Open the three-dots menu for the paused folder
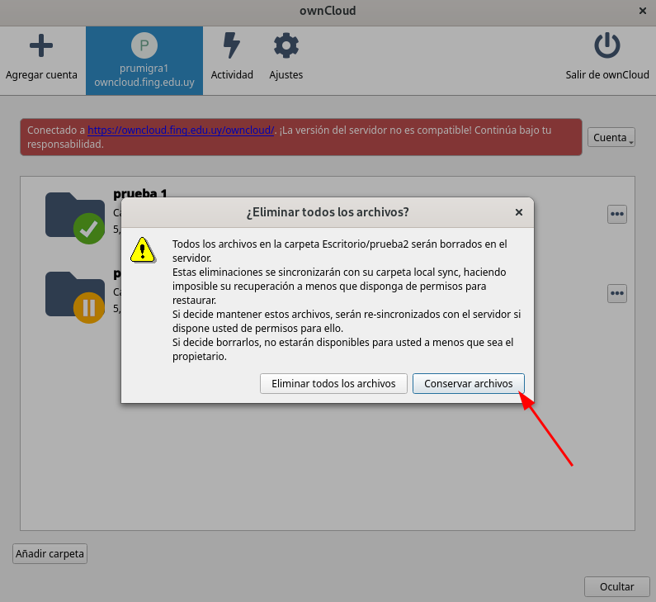This screenshot has height=602, width=656. (x=617, y=293)
